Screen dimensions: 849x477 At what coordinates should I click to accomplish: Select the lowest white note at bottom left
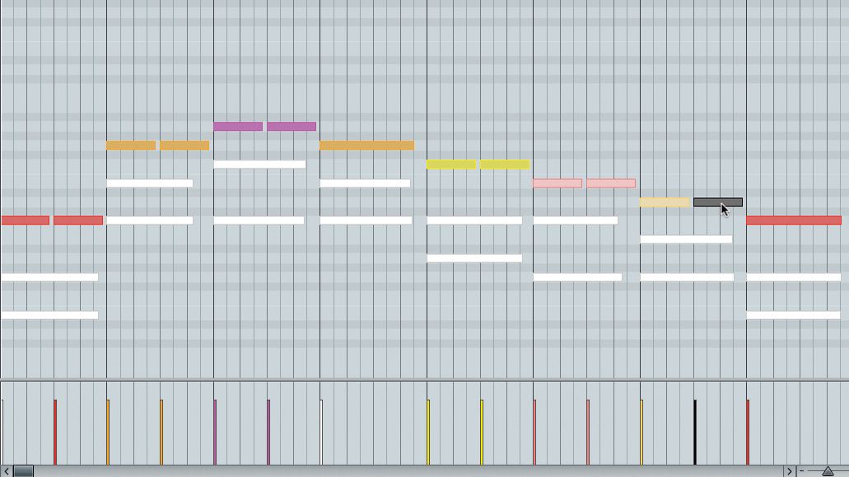(49, 314)
